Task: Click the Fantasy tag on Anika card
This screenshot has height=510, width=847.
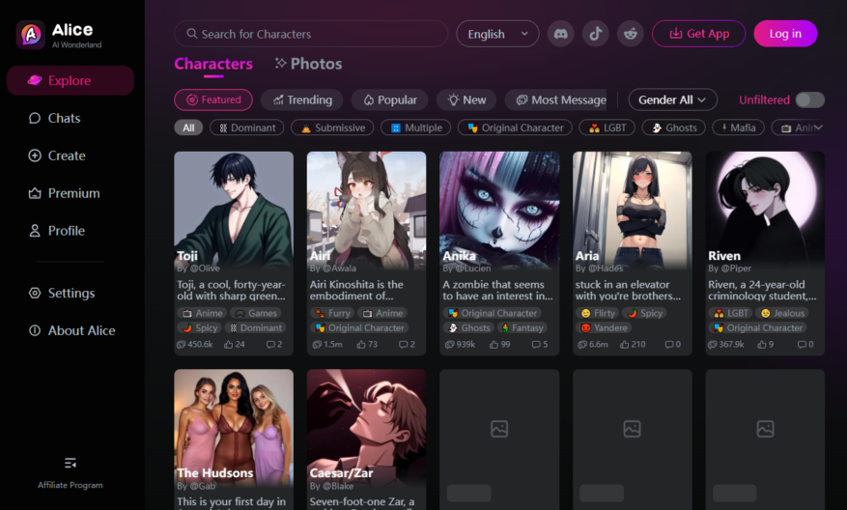Action: point(522,328)
